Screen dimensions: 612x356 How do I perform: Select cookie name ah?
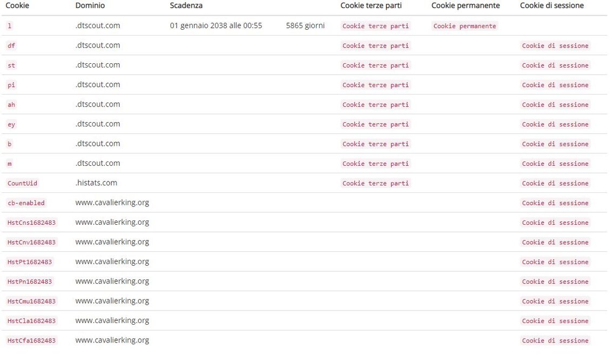[x=11, y=105]
